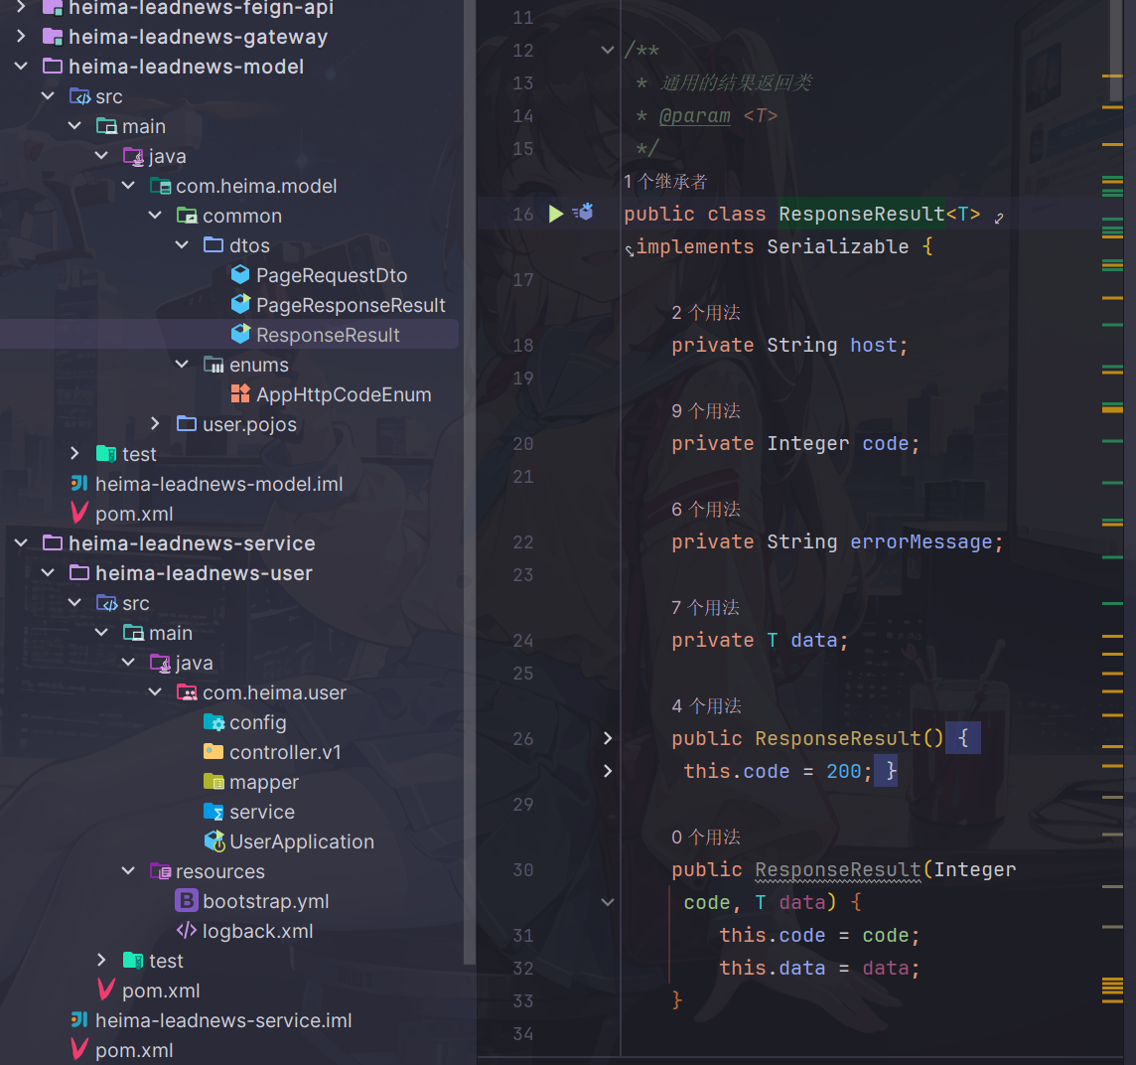Click the PageRequestDto class icon
Viewport: 1136px width, 1065px height.
point(240,275)
